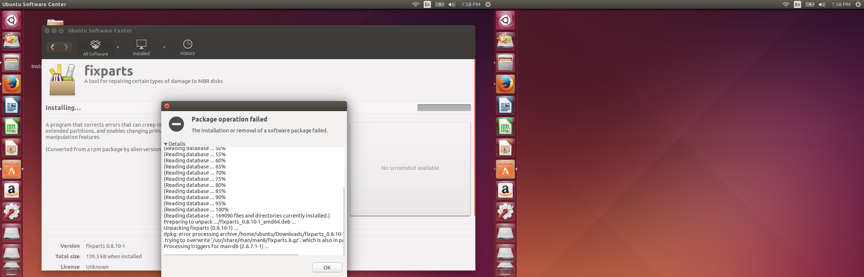864x277 pixels.
Task: Show the Installed software view
Action: point(141,48)
